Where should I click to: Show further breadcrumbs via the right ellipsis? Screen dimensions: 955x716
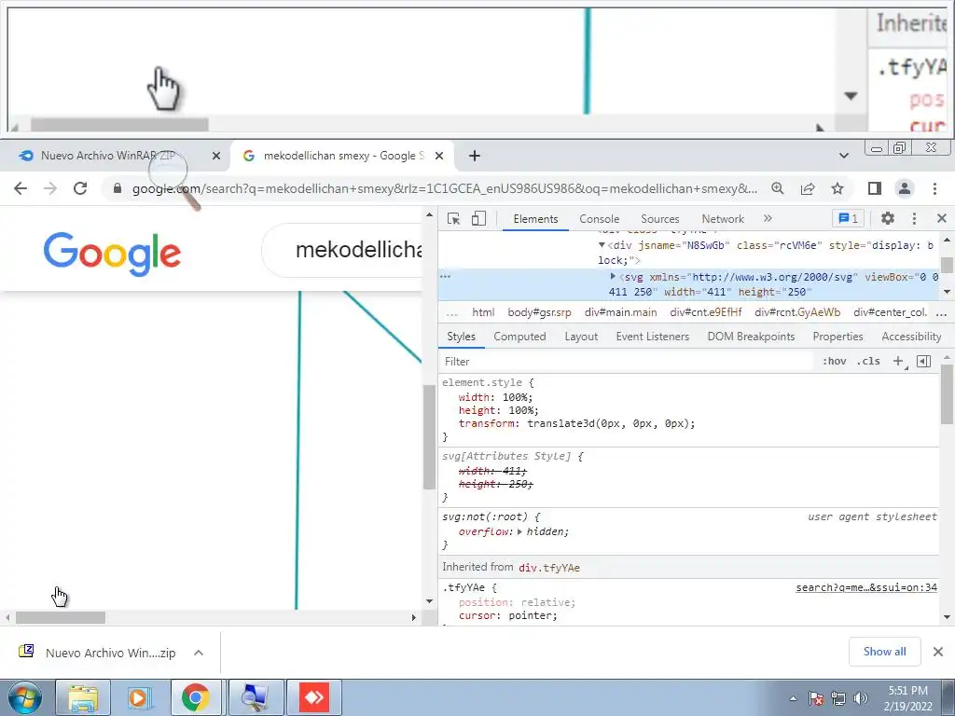tap(941, 313)
